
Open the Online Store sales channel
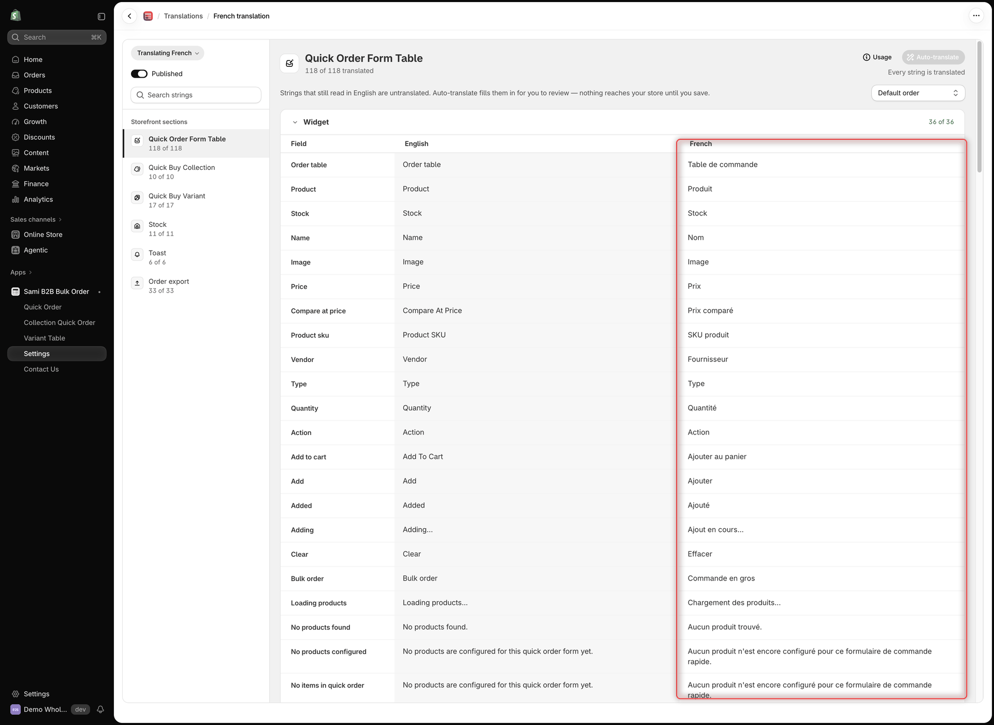tap(57, 235)
